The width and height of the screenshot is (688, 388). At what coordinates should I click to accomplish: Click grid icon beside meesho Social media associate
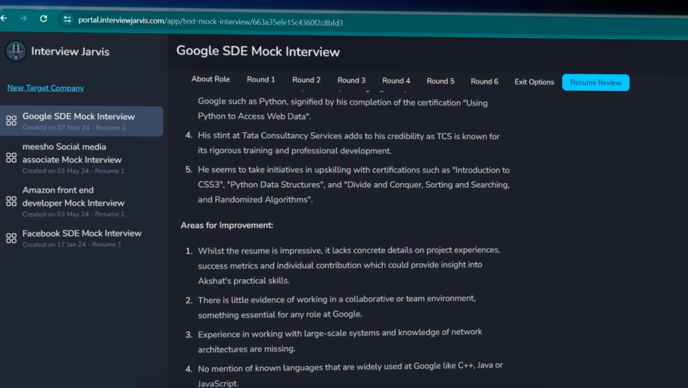tap(11, 157)
